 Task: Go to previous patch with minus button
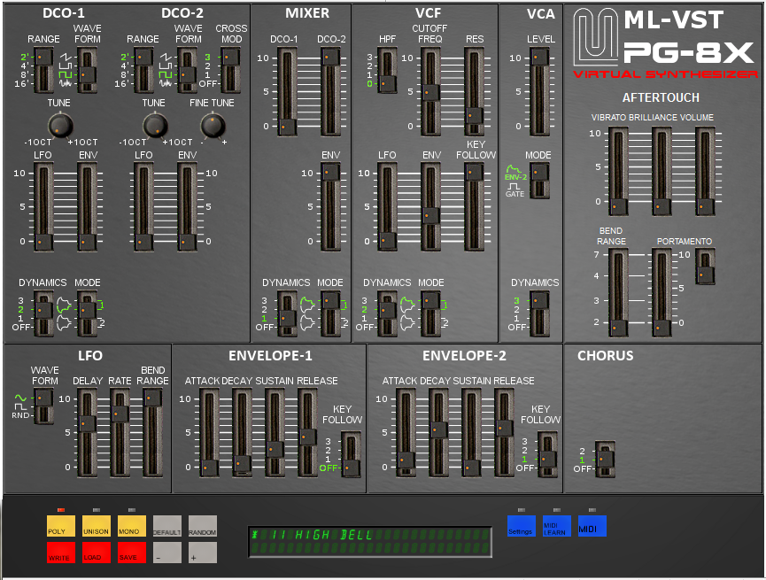167,553
